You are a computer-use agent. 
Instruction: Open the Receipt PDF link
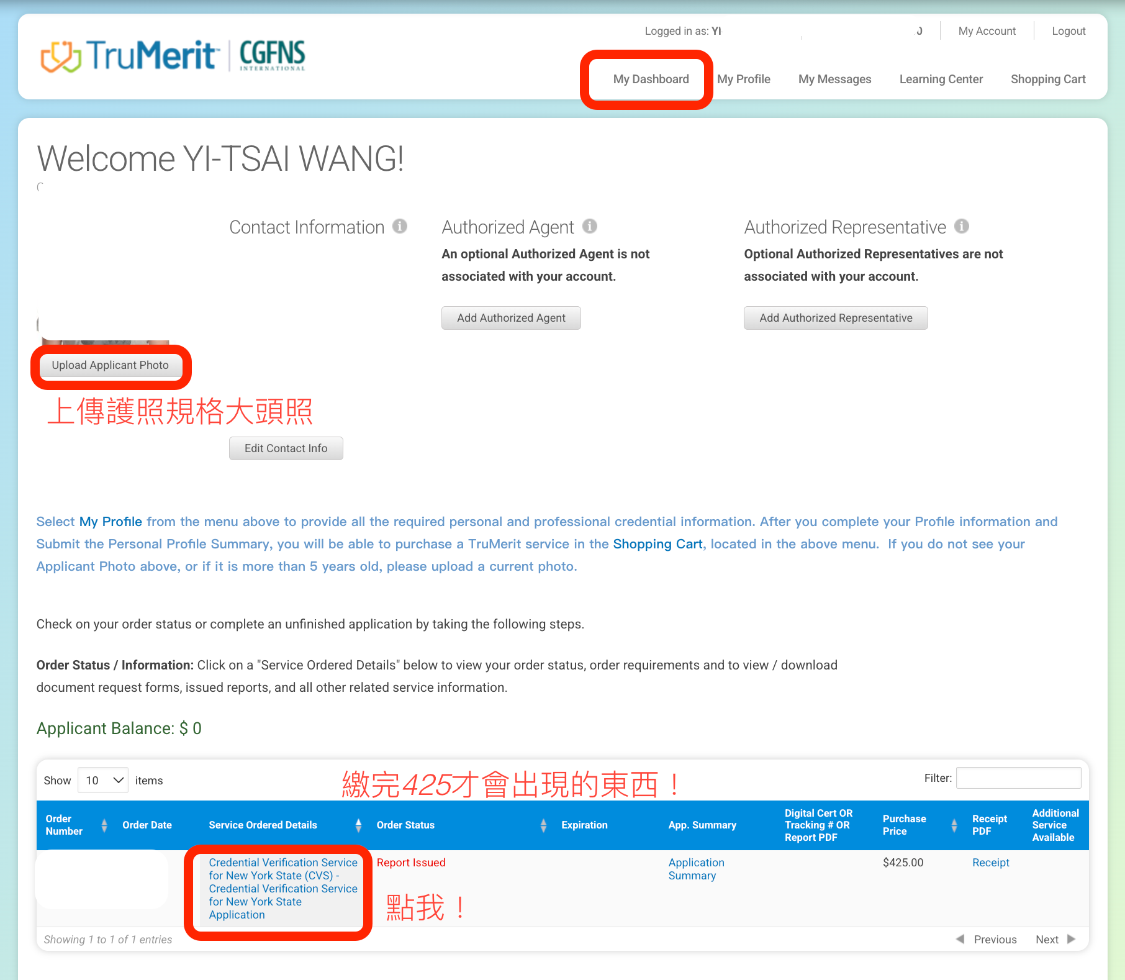point(990,863)
